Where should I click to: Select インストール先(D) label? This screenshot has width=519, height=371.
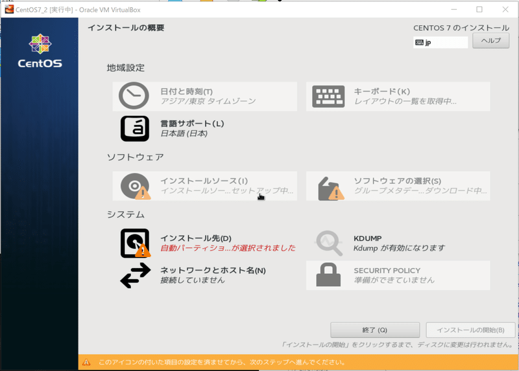click(196, 238)
